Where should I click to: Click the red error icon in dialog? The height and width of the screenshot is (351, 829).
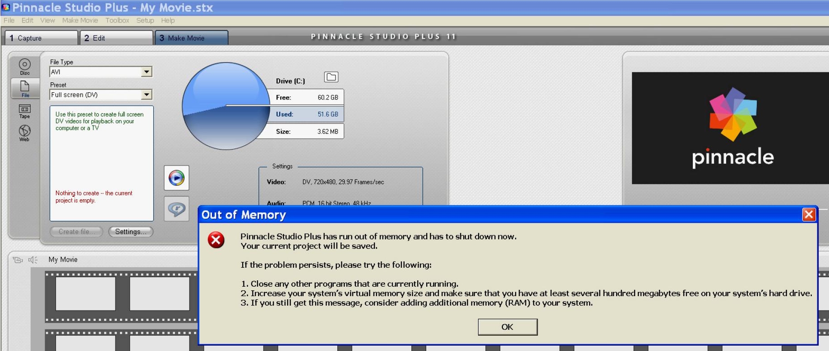(216, 240)
